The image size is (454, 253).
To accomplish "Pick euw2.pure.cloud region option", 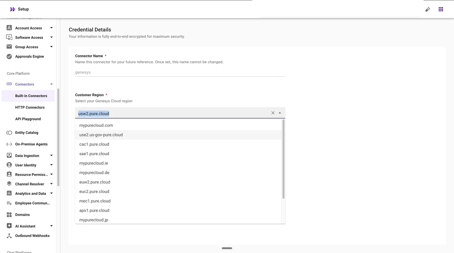I will [x=178, y=182].
